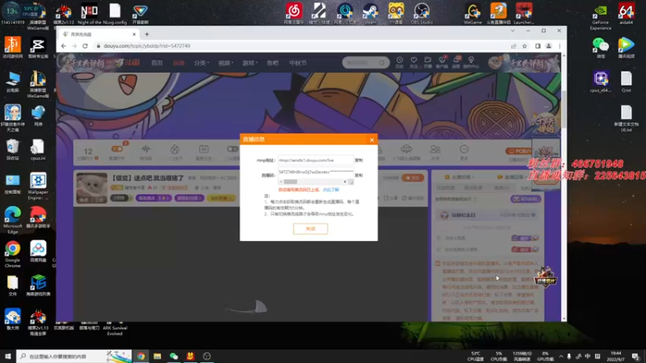The width and height of the screenshot is (646, 363).
Task: Click the rtmp address field
Action: tap(316, 160)
